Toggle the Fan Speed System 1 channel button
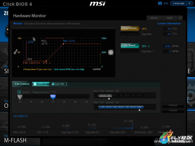 (x=130, y=51)
